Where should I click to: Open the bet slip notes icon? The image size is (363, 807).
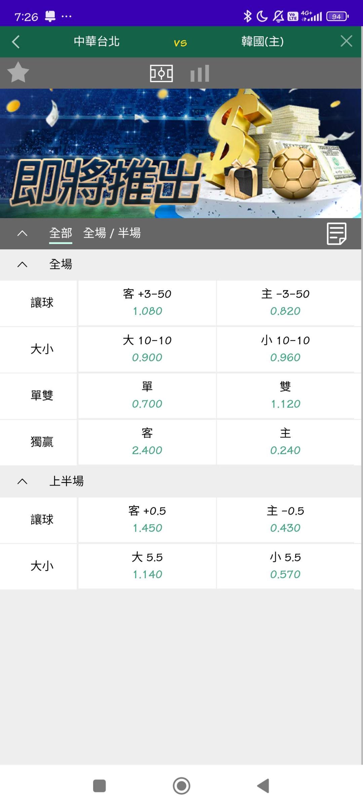point(336,234)
